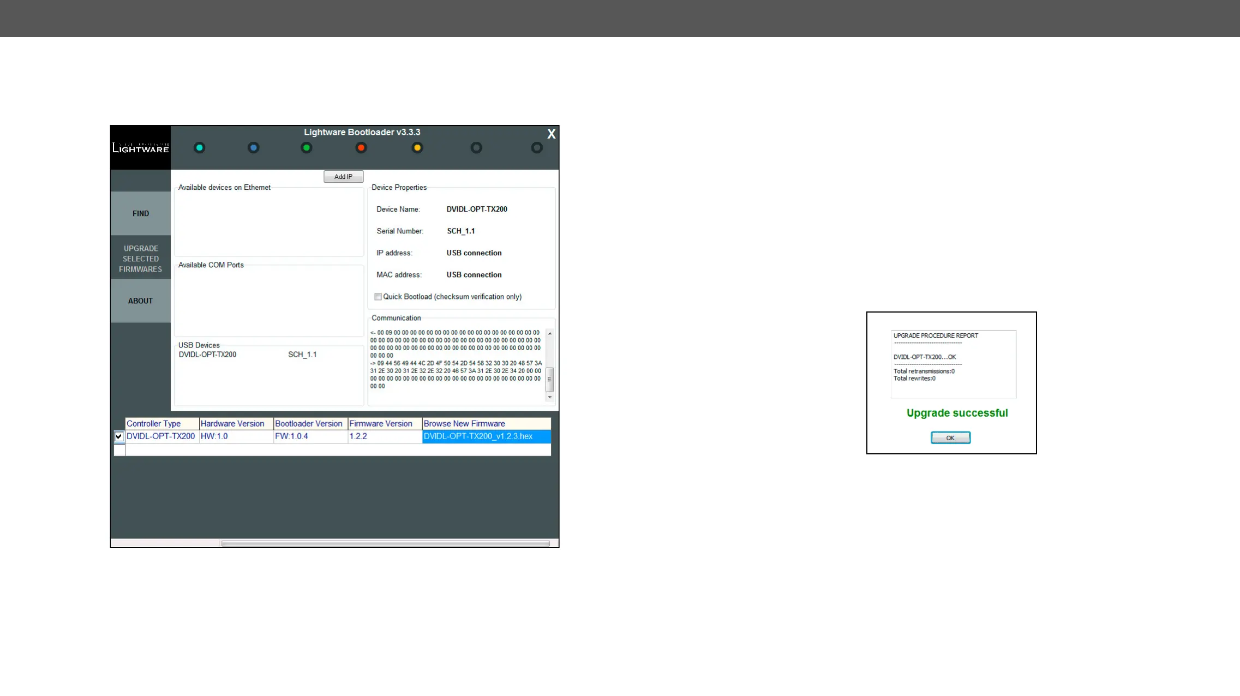1240x696 pixels.
Task: Open the ABOUT section
Action: 141,301
